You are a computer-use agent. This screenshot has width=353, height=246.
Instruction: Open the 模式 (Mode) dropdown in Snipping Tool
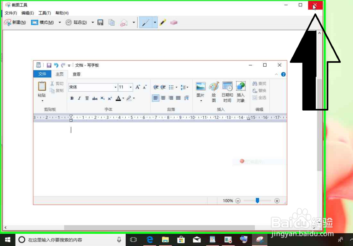[x=59, y=22]
